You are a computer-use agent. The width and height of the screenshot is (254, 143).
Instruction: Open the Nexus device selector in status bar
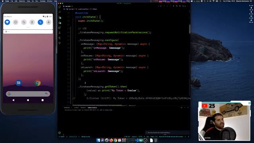pyautogui.click(x=171, y=137)
